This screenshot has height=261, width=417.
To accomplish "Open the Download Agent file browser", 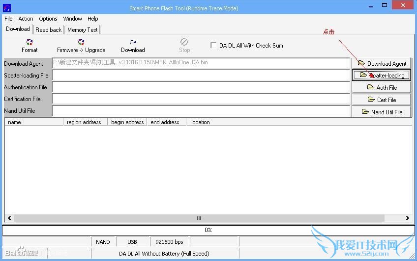I will 382,63.
